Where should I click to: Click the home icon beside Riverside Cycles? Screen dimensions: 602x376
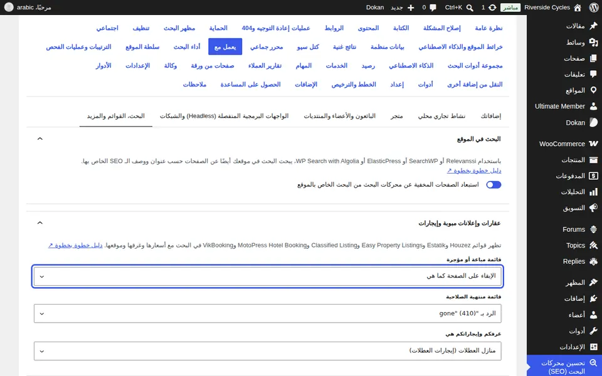pos(578,8)
